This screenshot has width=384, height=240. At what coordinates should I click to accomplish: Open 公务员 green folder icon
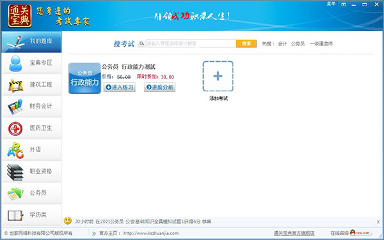(15, 193)
